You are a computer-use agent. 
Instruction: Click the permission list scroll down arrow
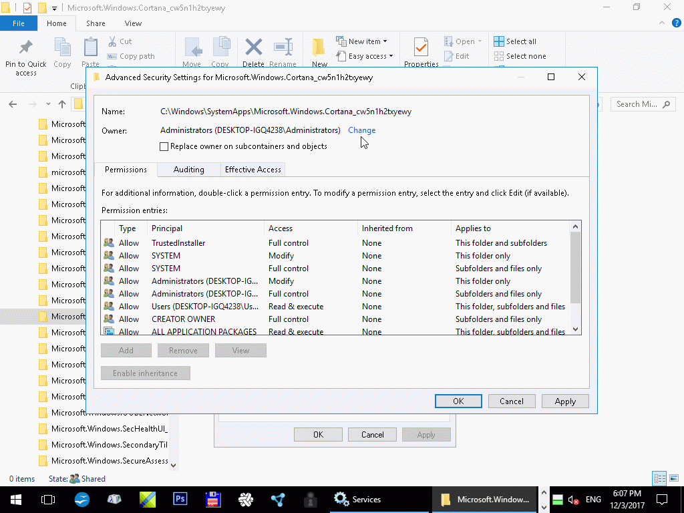pos(575,329)
